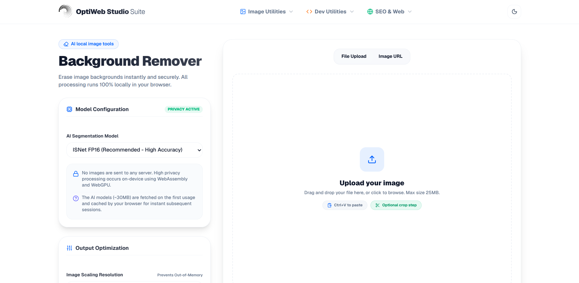Open the AI Segmentation Model dropdown
The width and height of the screenshot is (579, 283).
click(135, 150)
